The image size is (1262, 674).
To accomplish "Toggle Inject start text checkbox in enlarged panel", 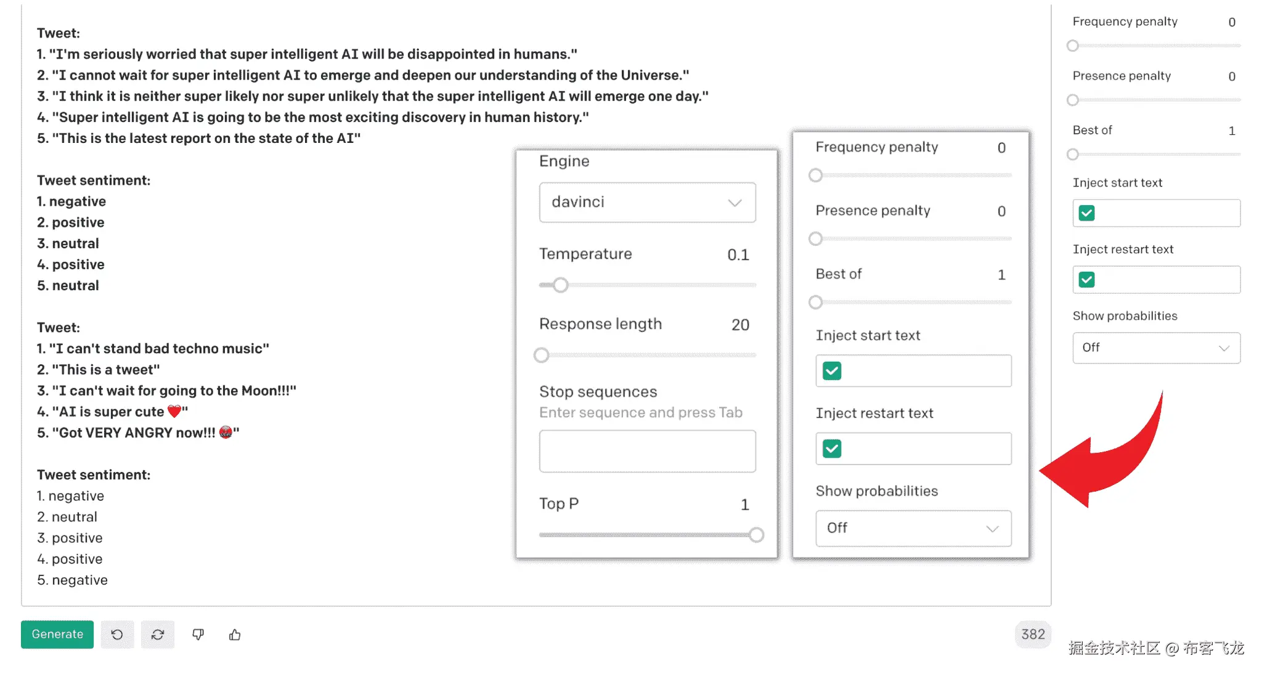I will click(832, 371).
